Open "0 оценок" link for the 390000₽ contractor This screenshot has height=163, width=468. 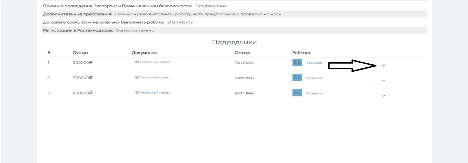click(314, 78)
